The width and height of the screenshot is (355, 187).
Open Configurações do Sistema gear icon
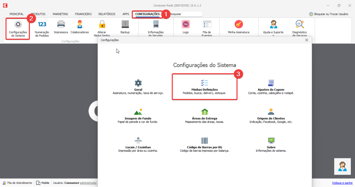click(17, 25)
